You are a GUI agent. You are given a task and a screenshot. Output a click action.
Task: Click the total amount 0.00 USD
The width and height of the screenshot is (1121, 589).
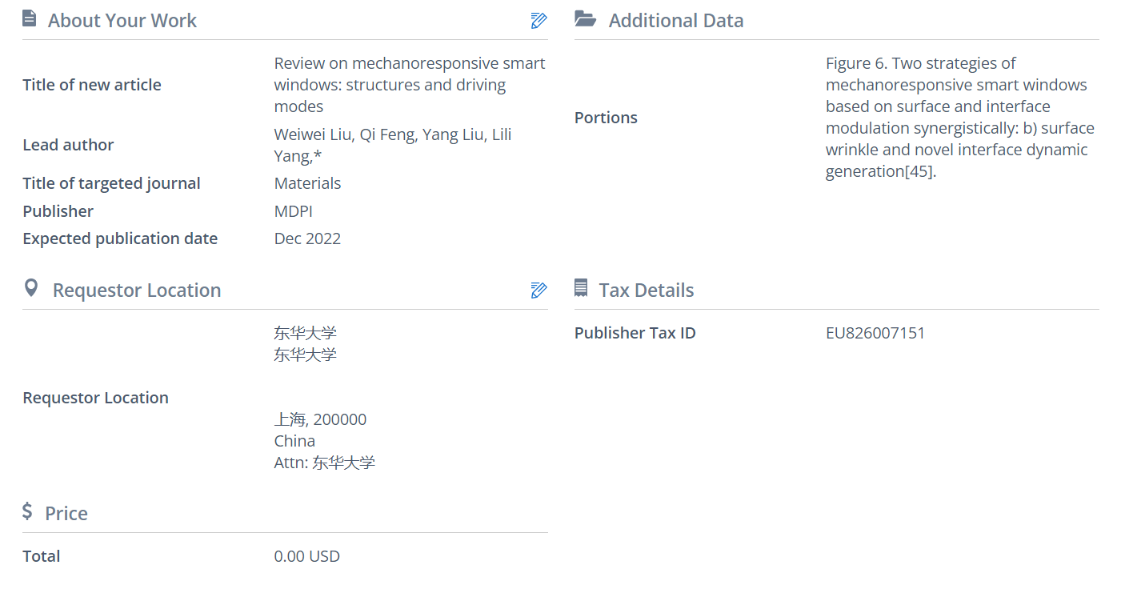pyautogui.click(x=306, y=556)
